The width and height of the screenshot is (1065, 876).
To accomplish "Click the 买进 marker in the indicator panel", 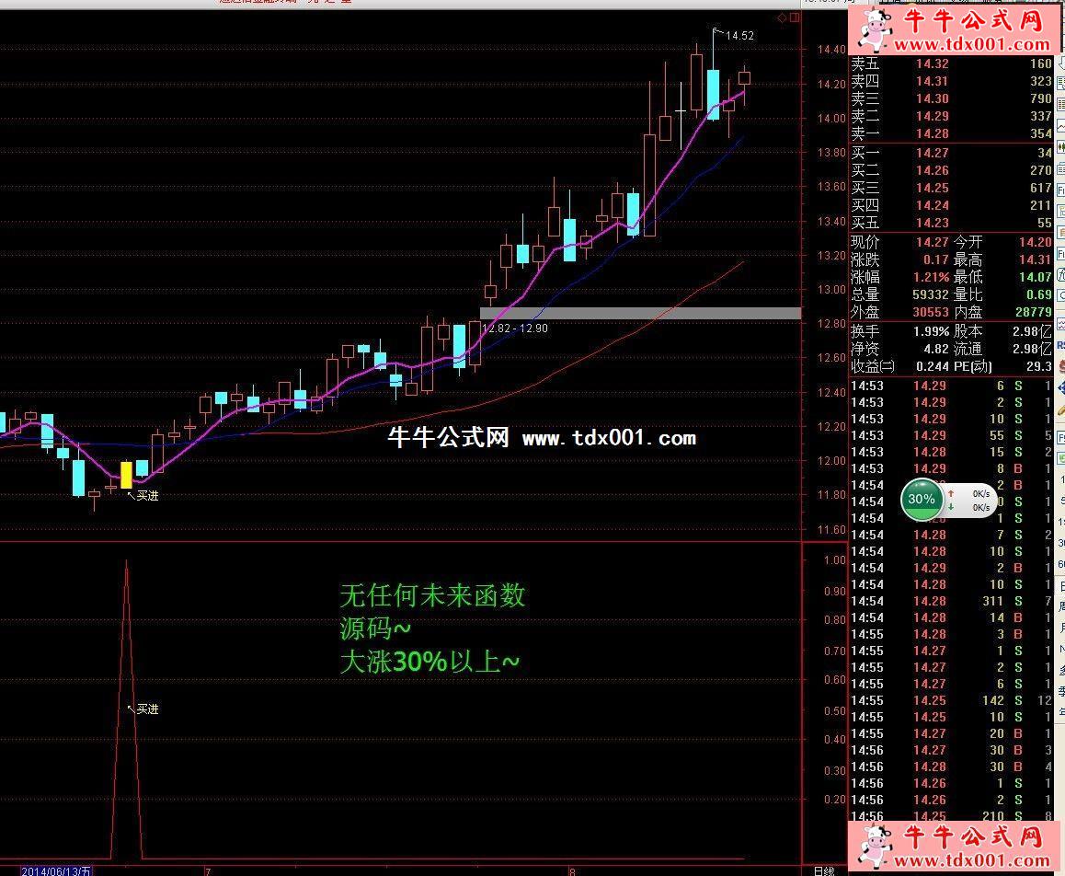I will click(147, 709).
